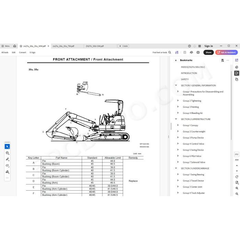Click the page number 252 field

(x=237, y=154)
